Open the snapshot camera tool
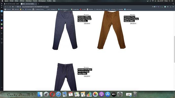Screen dimensions: 175x98 point(153,7)
